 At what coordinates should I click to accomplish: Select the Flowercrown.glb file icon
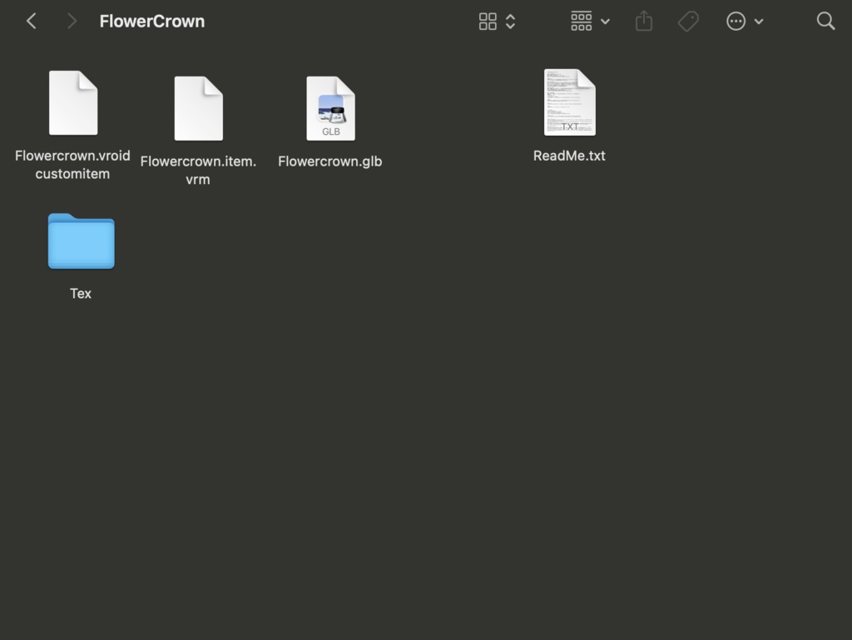(x=330, y=108)
